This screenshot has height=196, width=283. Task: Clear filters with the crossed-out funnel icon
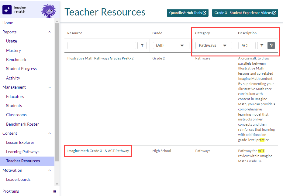coord(271,46)
